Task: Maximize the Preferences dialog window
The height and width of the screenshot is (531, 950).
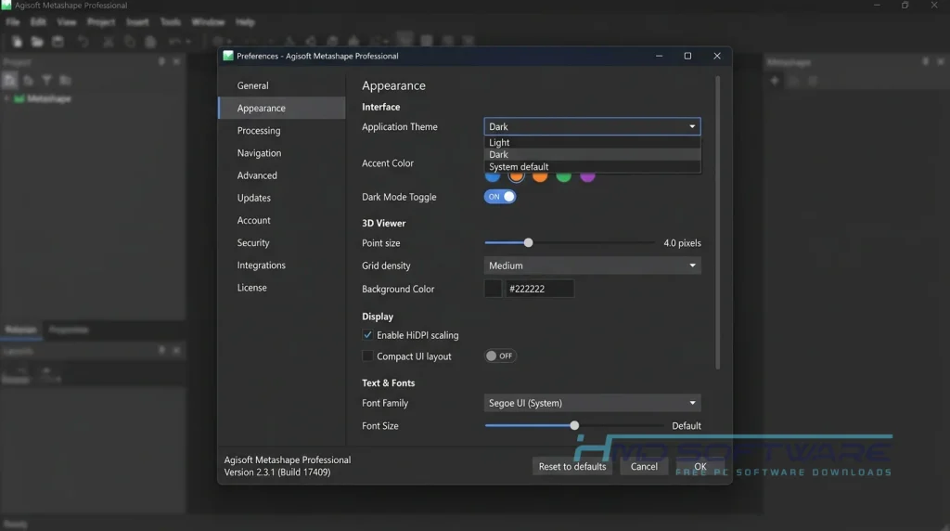Action: 687,56
